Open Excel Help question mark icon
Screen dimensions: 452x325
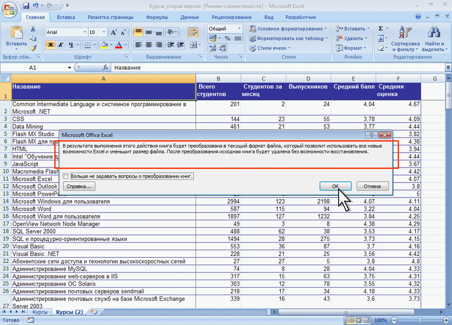418,17
